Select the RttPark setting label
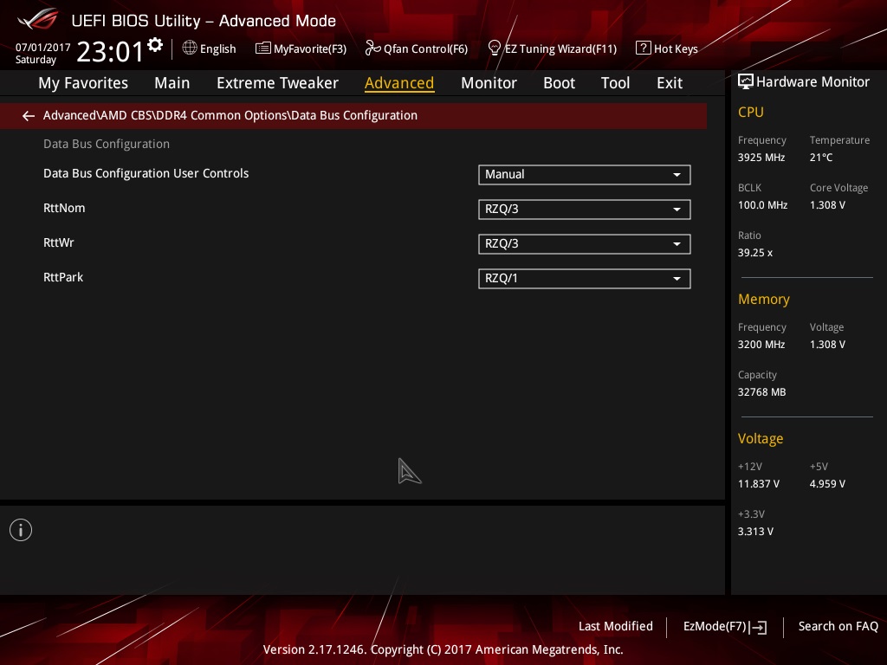This screenshot has height=665, width=887. point(63,277)
